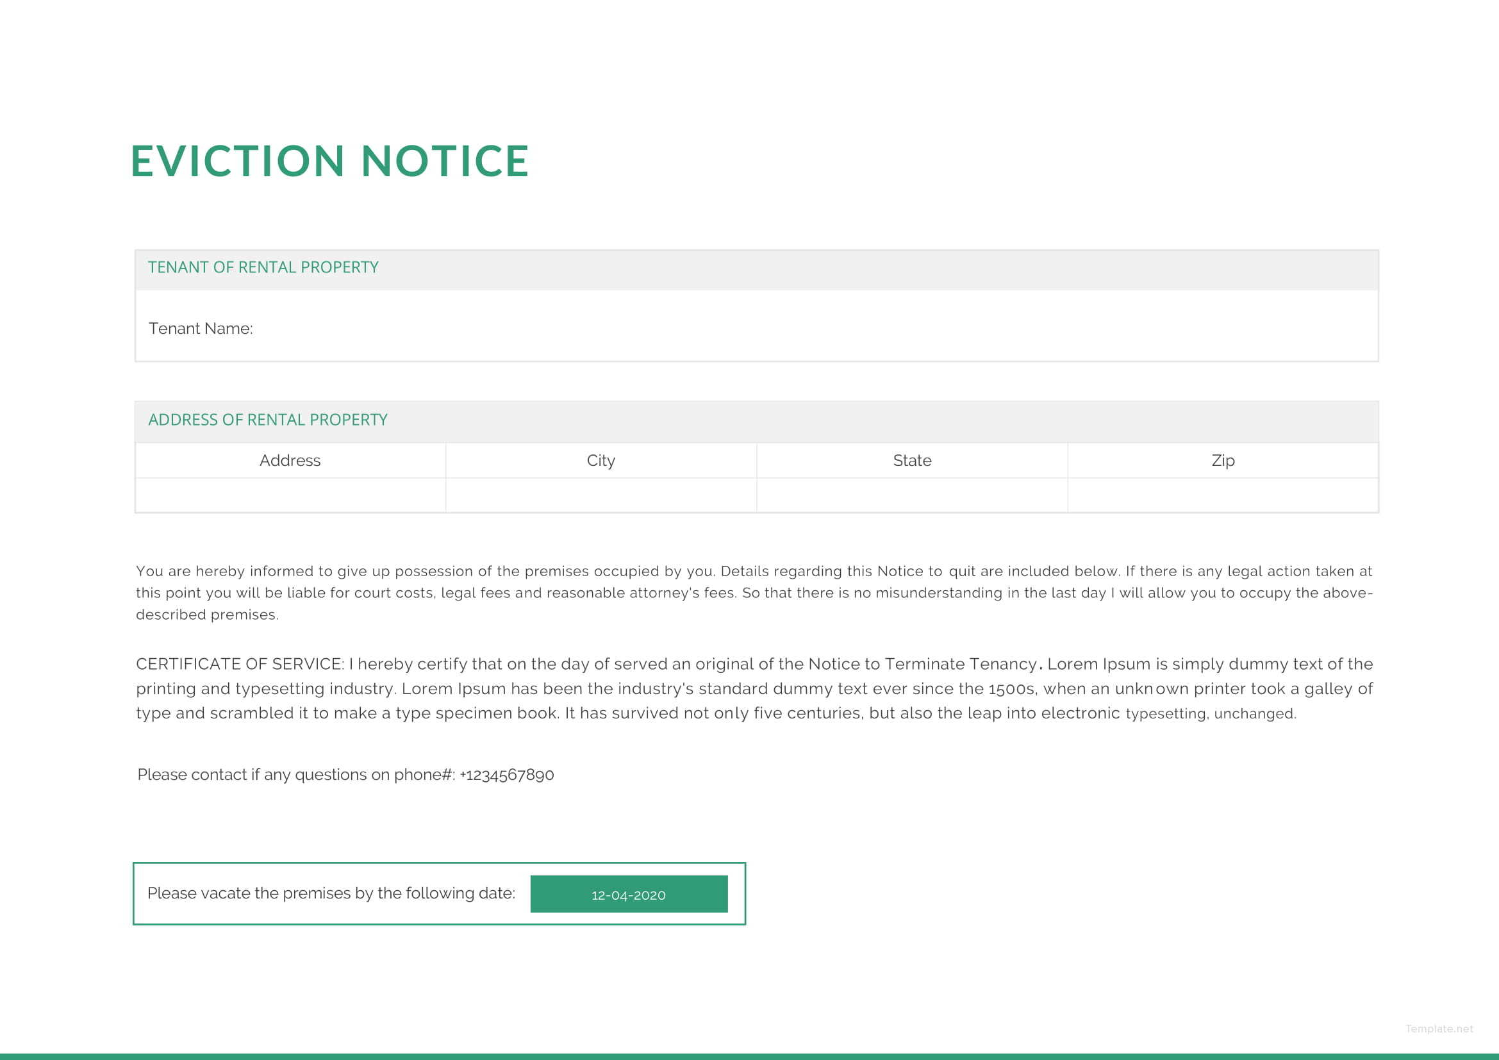1499x1060 pixels.
Task: Click the EVICTION NOTICE title
Action: (x=329, y=161)
